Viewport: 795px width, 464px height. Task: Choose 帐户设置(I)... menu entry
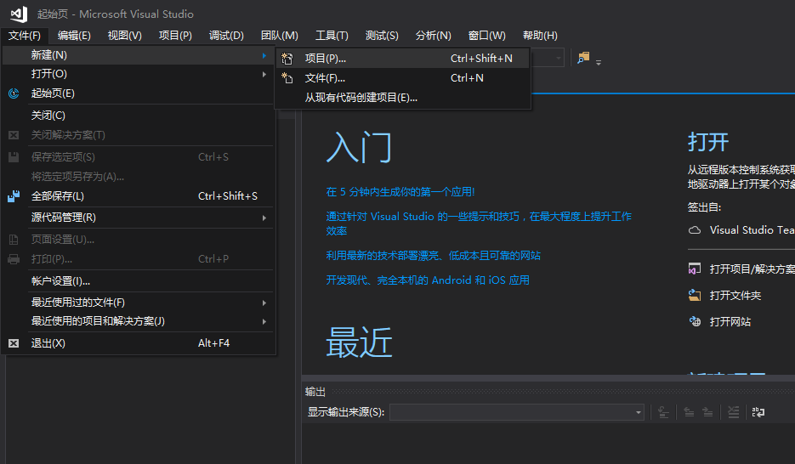[139, 281]
